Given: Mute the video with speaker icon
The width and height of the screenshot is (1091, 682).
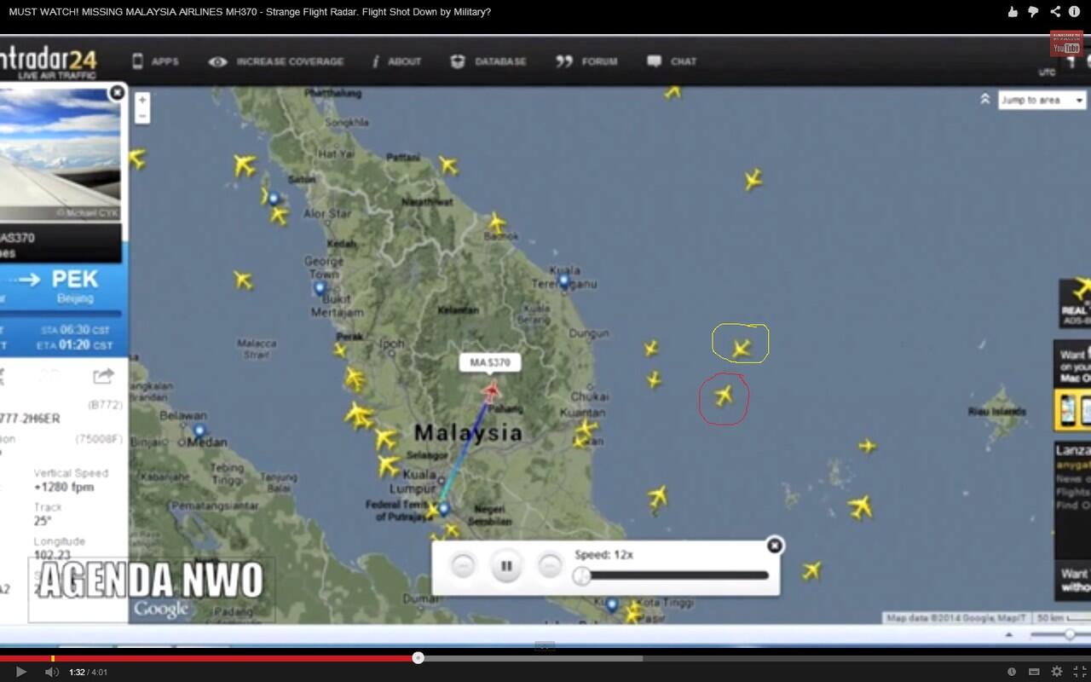Looking at the screenshot, I should pyautogui.click(x=51, y=672).
